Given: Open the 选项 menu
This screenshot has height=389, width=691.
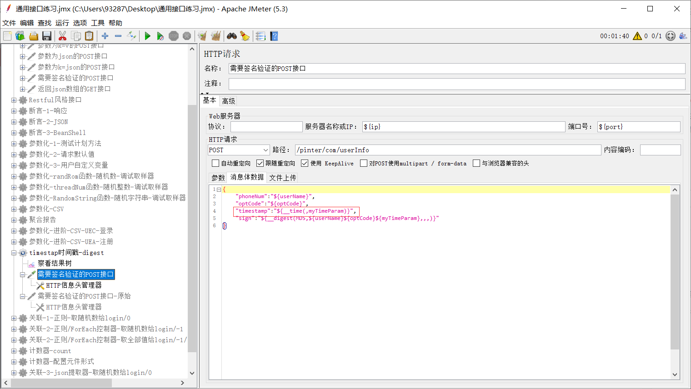Looking at the screenshot, I should point(80,23).
